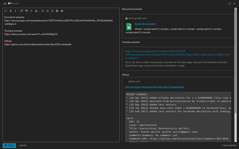Insert a bulleted list
Screen dimensions: 239x149
(x=43, y=11)
